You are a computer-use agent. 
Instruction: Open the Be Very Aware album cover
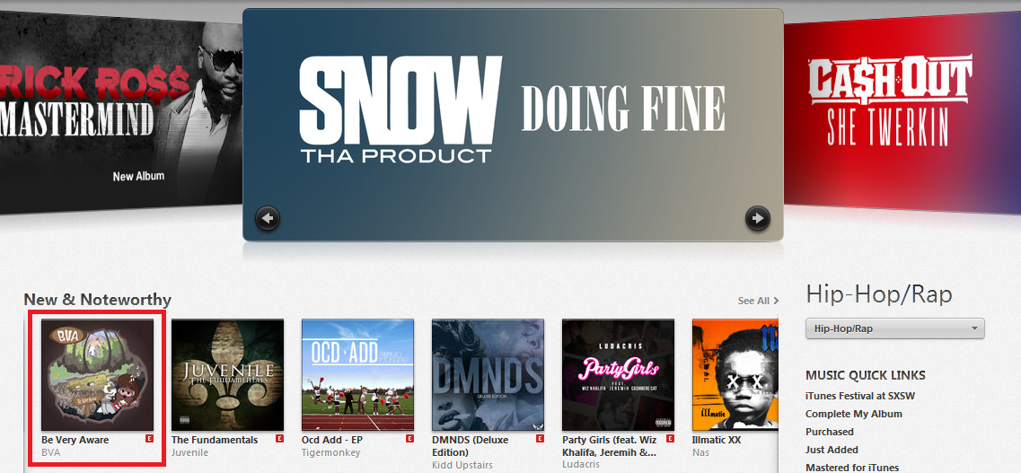tap(98, 375)
